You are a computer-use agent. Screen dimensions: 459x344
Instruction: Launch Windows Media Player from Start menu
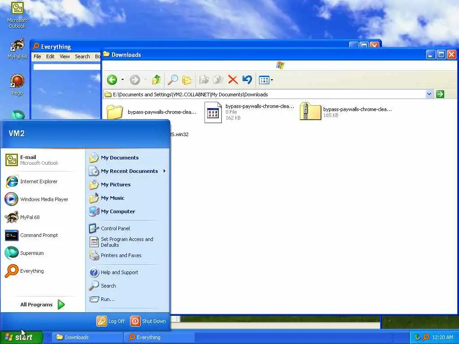tap(43, 199)
